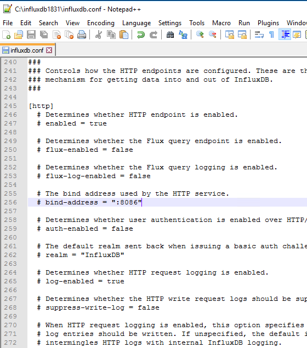Open the Language menu
Image resolution: width=307 pixels, height=348 pixels.
point(137,23)
